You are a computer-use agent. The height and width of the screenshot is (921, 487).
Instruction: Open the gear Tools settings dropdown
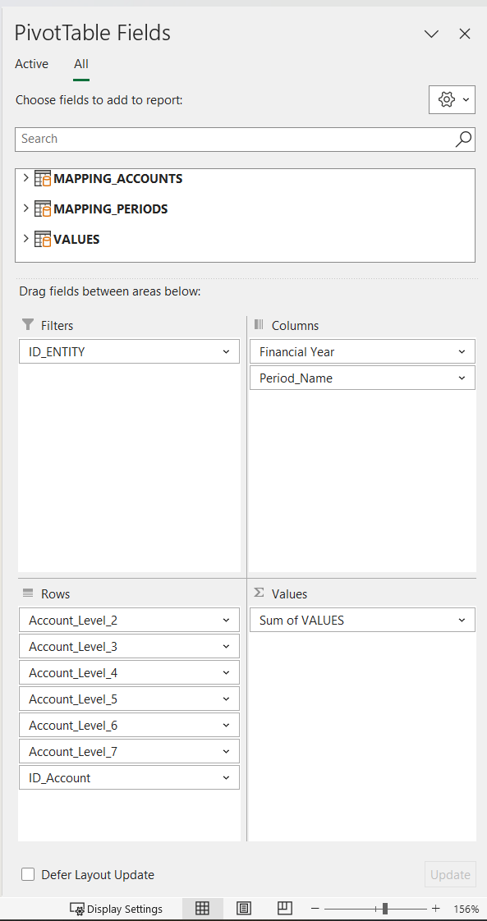point(452,100)
